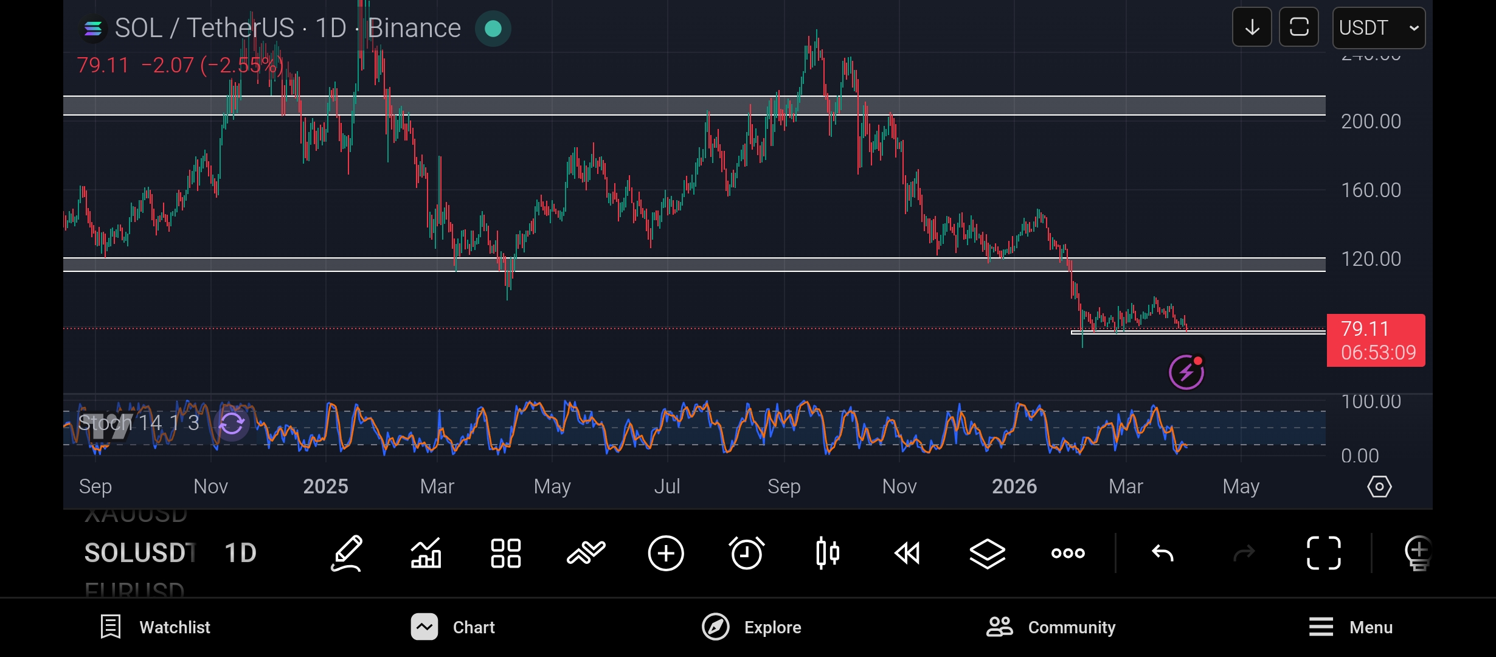Tap the 200.00 price scale label

[x=1371, y=122]
